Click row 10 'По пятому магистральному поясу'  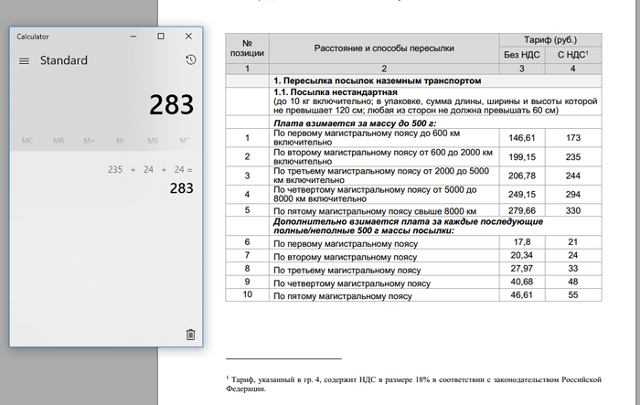343,296
